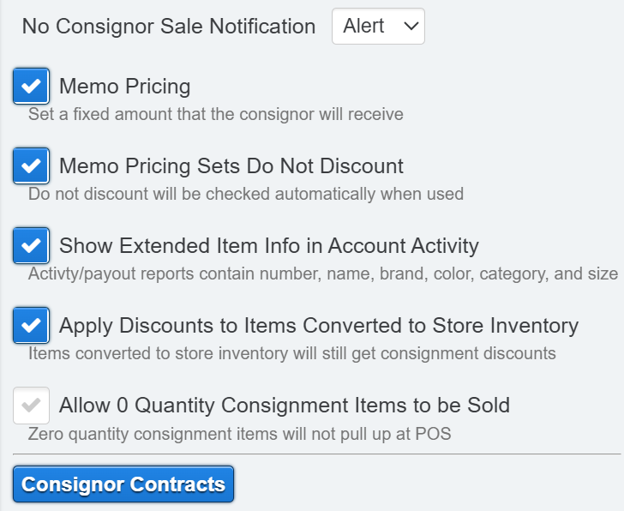Toggle Show Extended Item Info checkbox
The width and height of the screenshot is (624, 511).
[31, 245]
